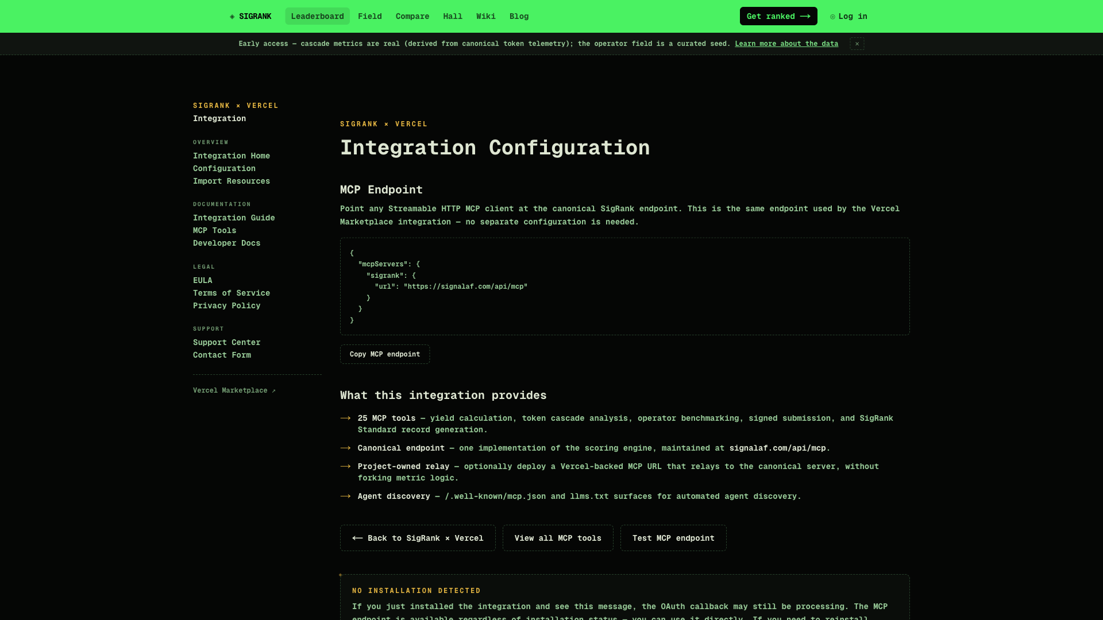Click the "mcpServers" line in code
The height and width of the screenshot is (620, 1103).
[389, 264]
